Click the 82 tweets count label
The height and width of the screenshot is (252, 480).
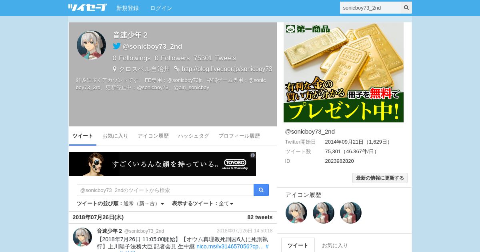click(x=260, y=217)
